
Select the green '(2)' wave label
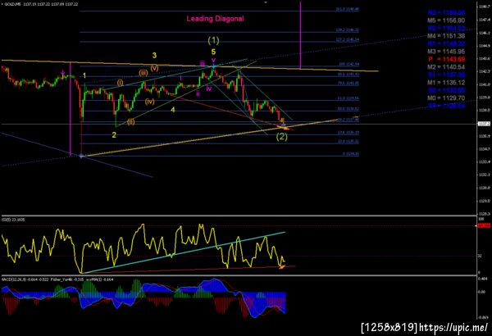click(x=282, y=137)
